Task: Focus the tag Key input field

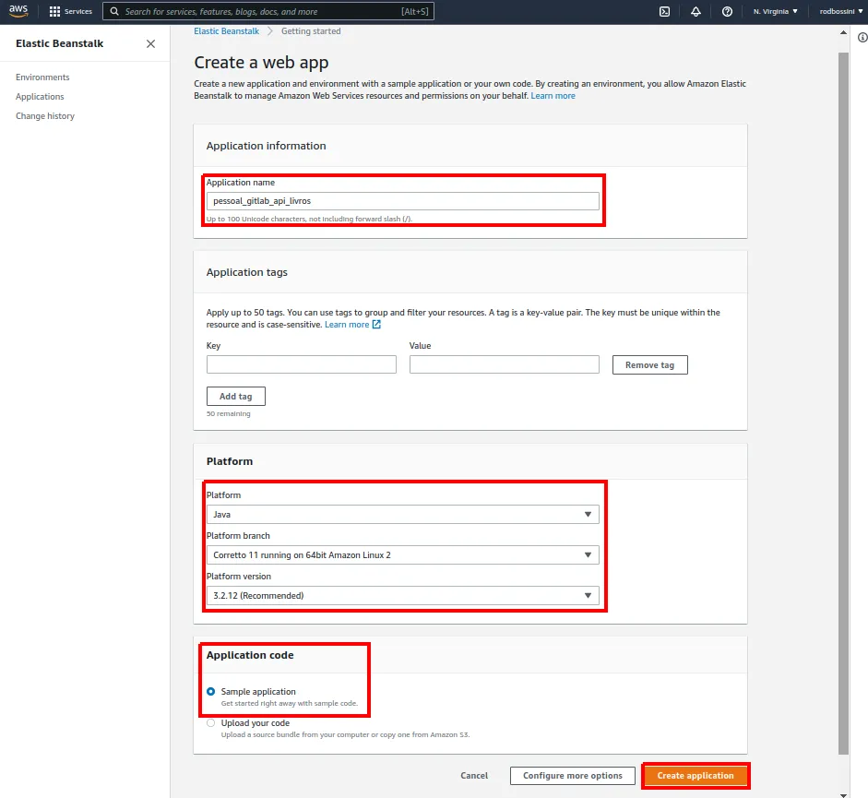Action: pyautogui.click(x=301, y=364)
